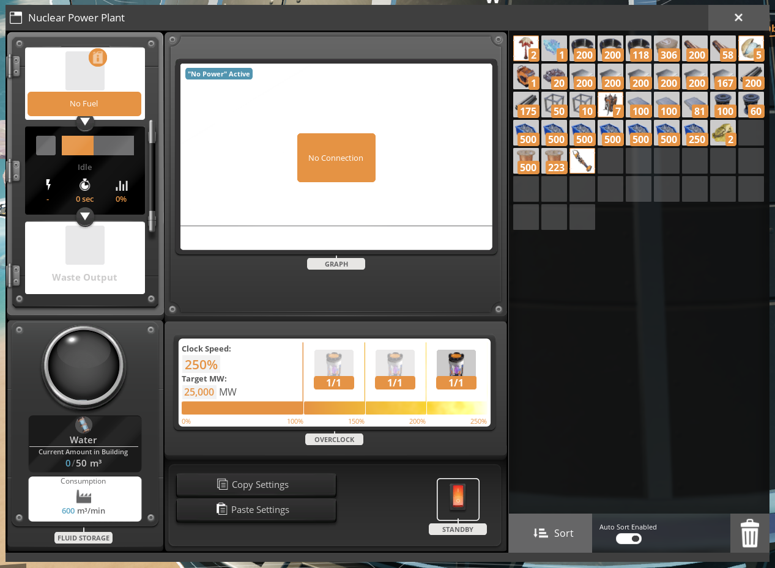The width and height of the screenshot is (775, 568).
Task: Click the factory icon under Consumption
Action: coord(84,496)
